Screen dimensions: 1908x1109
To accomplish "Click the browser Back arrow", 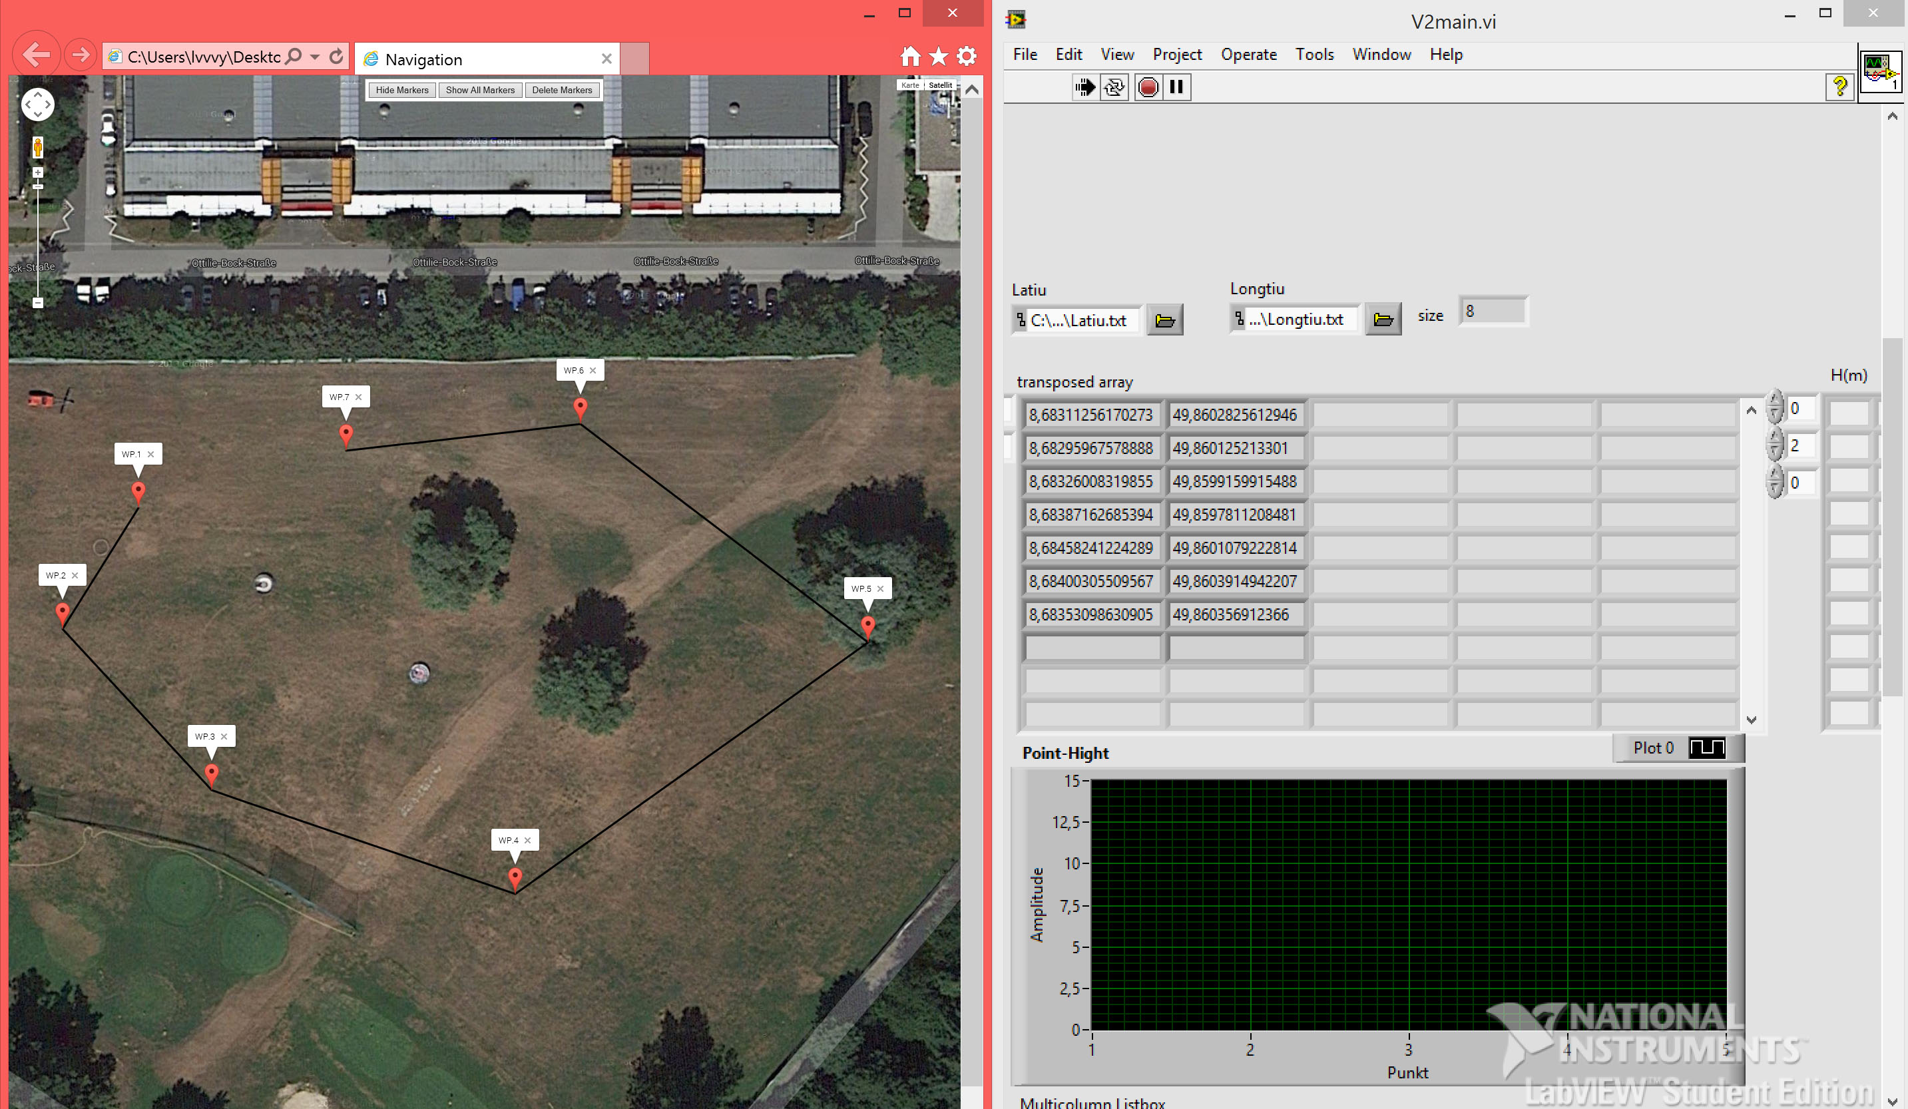I will 37,55.
